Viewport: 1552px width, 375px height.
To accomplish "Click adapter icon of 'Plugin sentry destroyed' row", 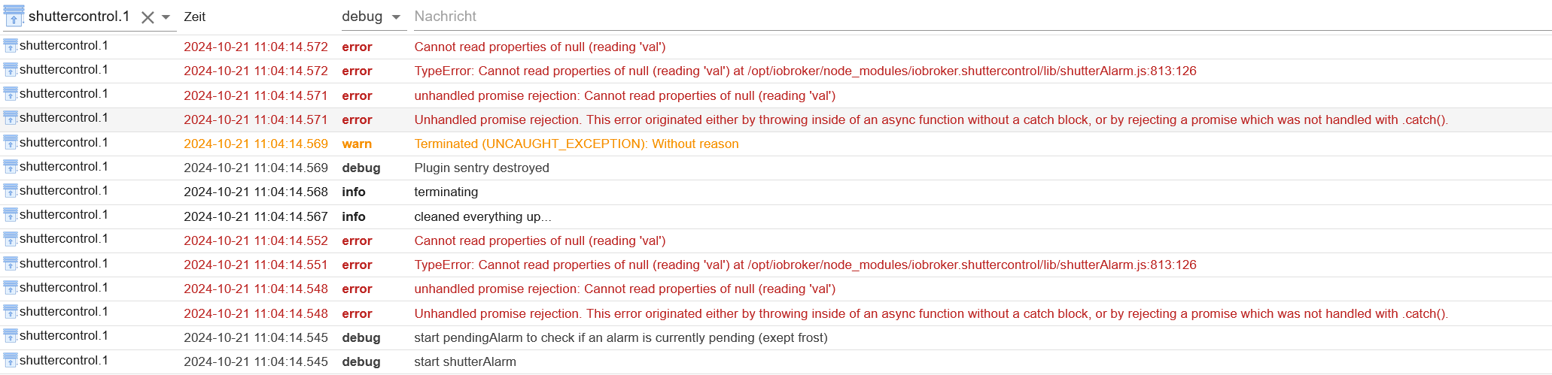I will tap(11, 167).
